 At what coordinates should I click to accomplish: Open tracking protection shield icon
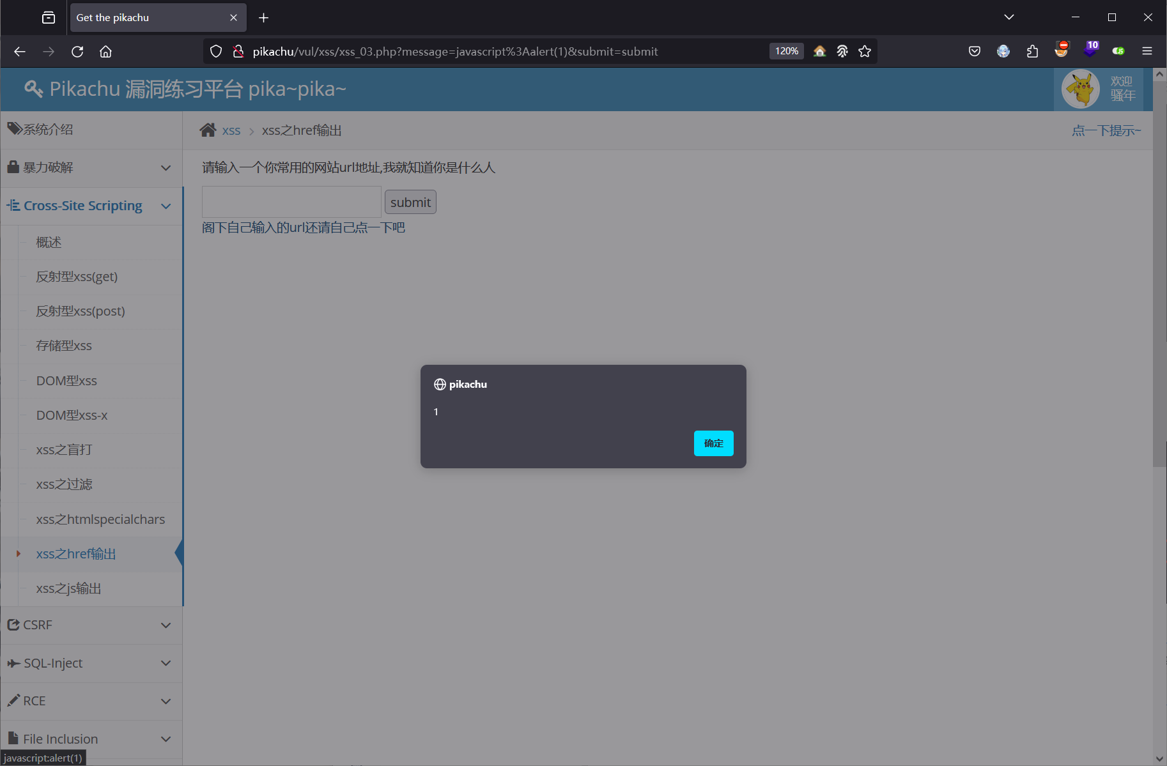(216, 51)
